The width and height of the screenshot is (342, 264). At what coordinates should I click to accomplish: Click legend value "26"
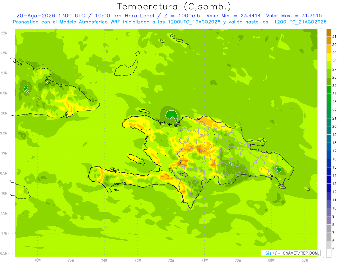click(x=335, y=77)
